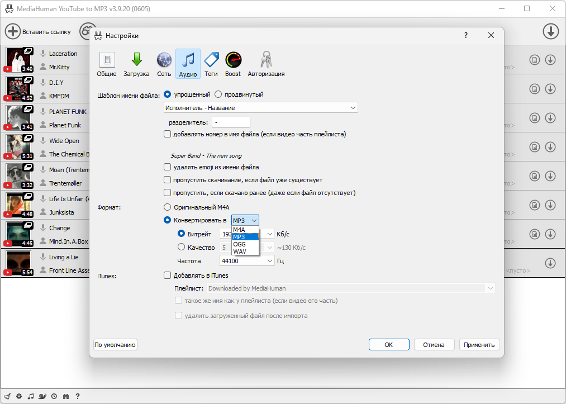The height and width of the screenshot is (404, 566).
Task: Click the download arrow in Life Is Unfair row
Action: coord(550,205)
